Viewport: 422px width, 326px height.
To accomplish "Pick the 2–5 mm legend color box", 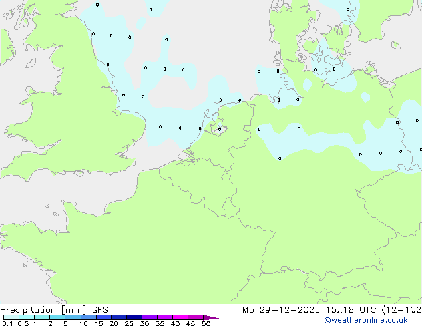I will 57,317.
